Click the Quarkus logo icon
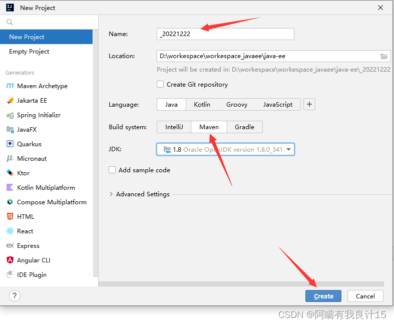 click(x=10, y=144)
